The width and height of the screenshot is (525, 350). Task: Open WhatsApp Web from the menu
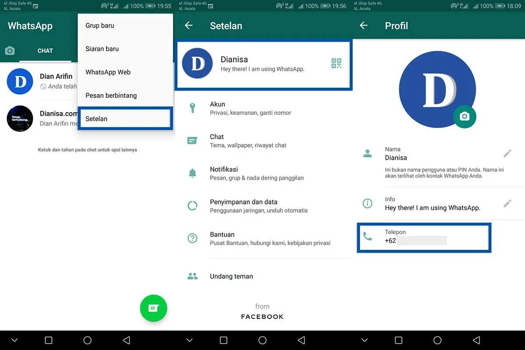point(108,72)
